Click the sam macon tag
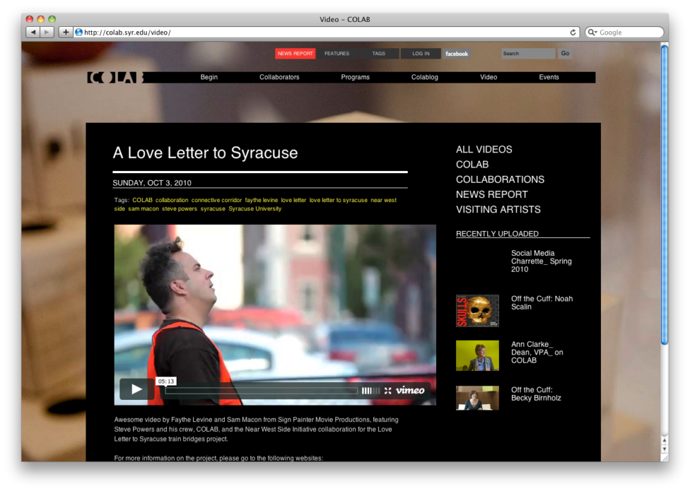The image size is (690, 491). 144,209
